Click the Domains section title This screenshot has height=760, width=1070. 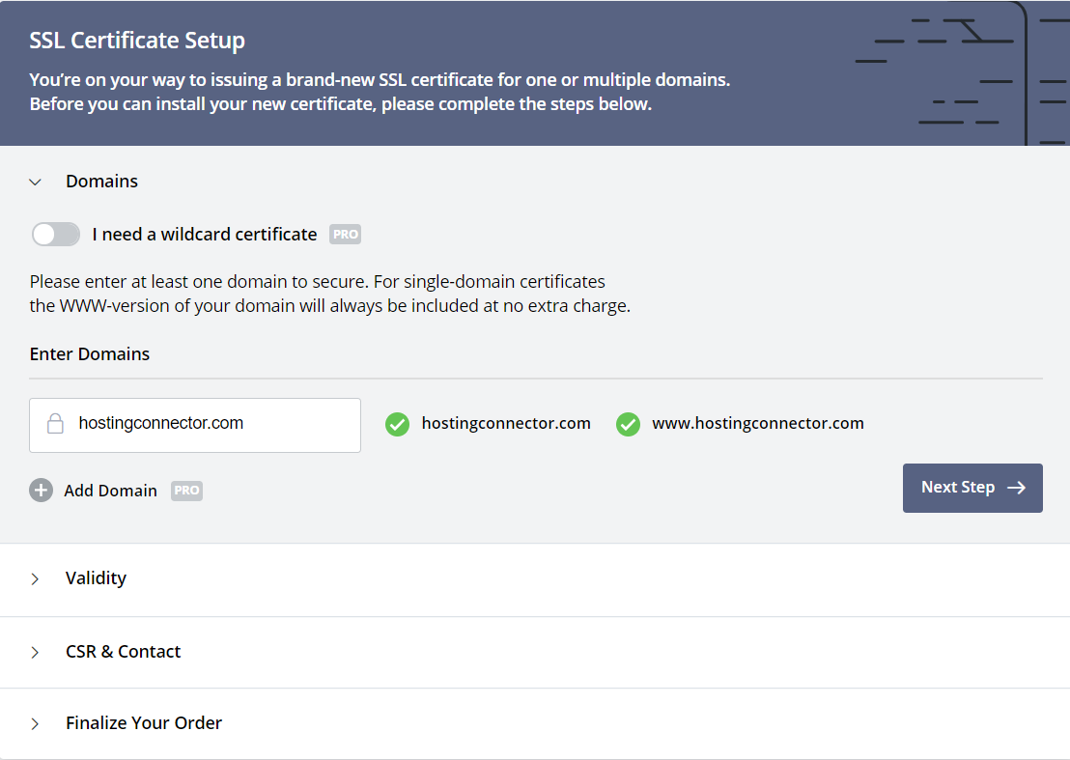pyautogui.click(x=101, y=181)
